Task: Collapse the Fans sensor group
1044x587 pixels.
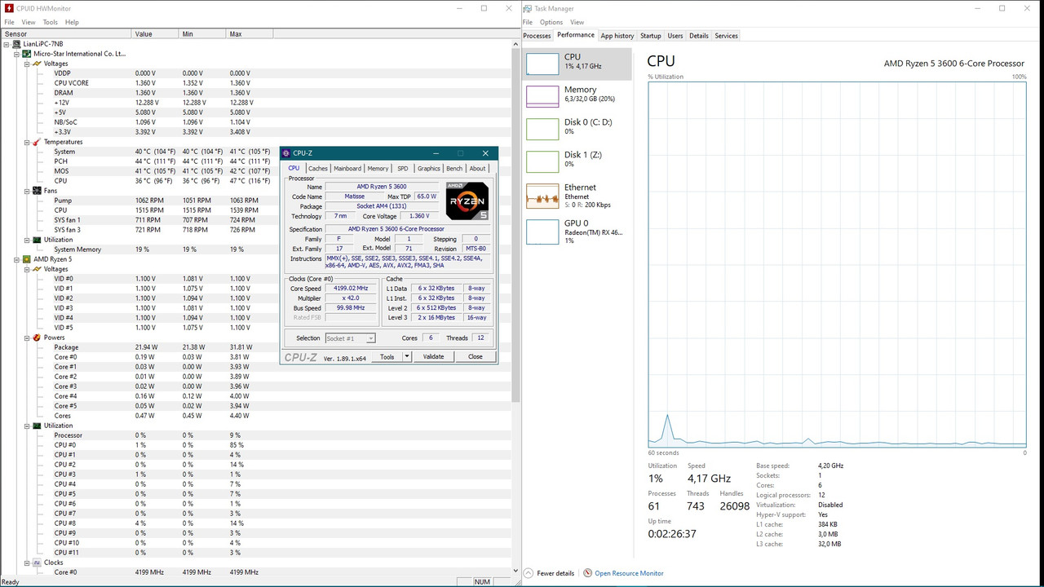Action: [27, 191]
